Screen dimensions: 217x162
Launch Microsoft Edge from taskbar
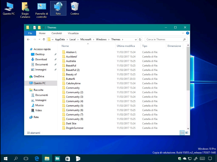pyautogui.click(x=37, y=158)
